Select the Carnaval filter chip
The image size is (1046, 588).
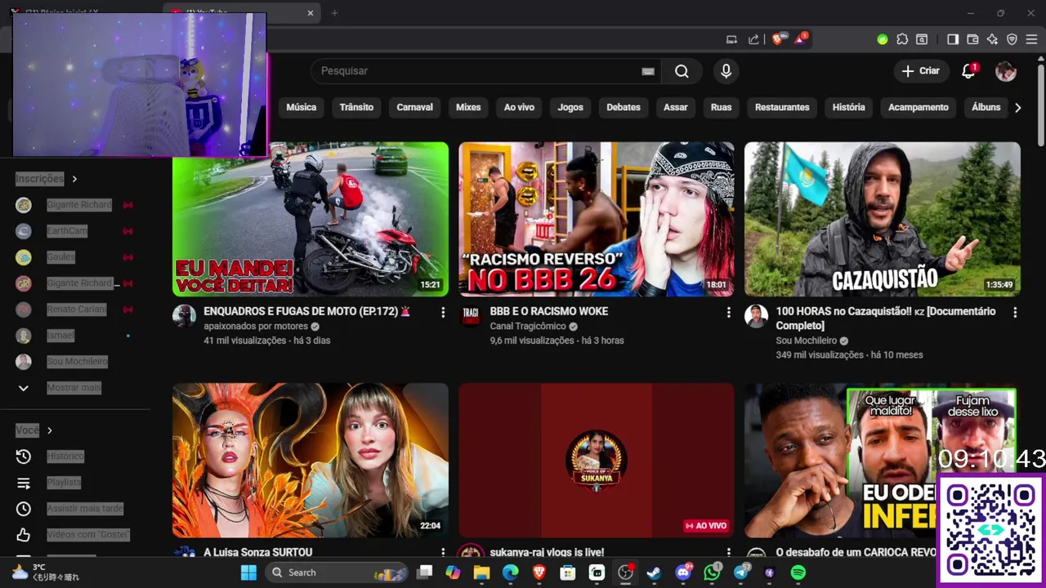pyautogui.click(x=414, y=107)
